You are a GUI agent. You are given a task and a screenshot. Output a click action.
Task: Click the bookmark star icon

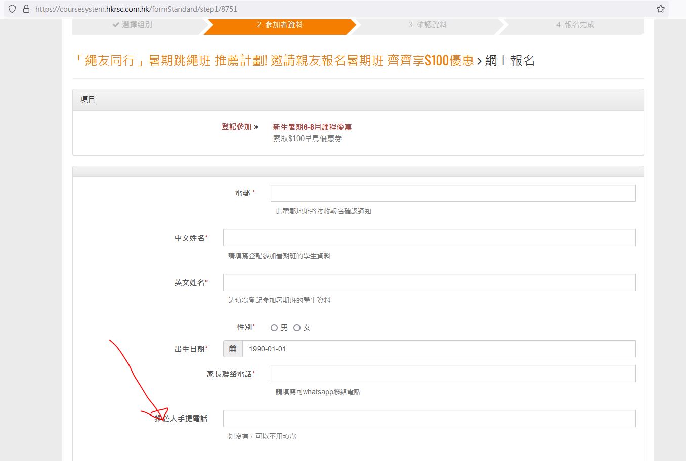click(x=660, y=9)
